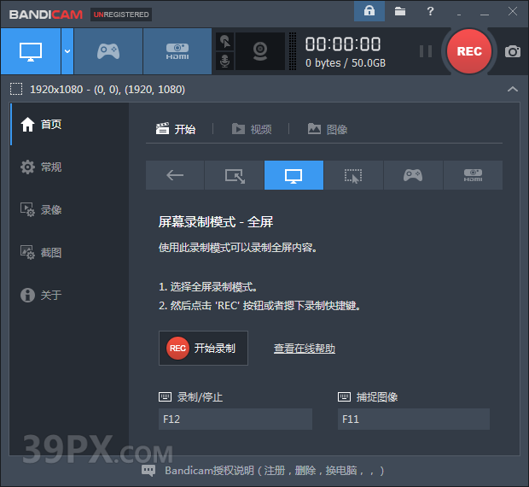This screenshot has height=487, width=529.
Task: Open 截图 screenshot settings in sidebar
Action: pyautogui.click(x=69, y=252)
